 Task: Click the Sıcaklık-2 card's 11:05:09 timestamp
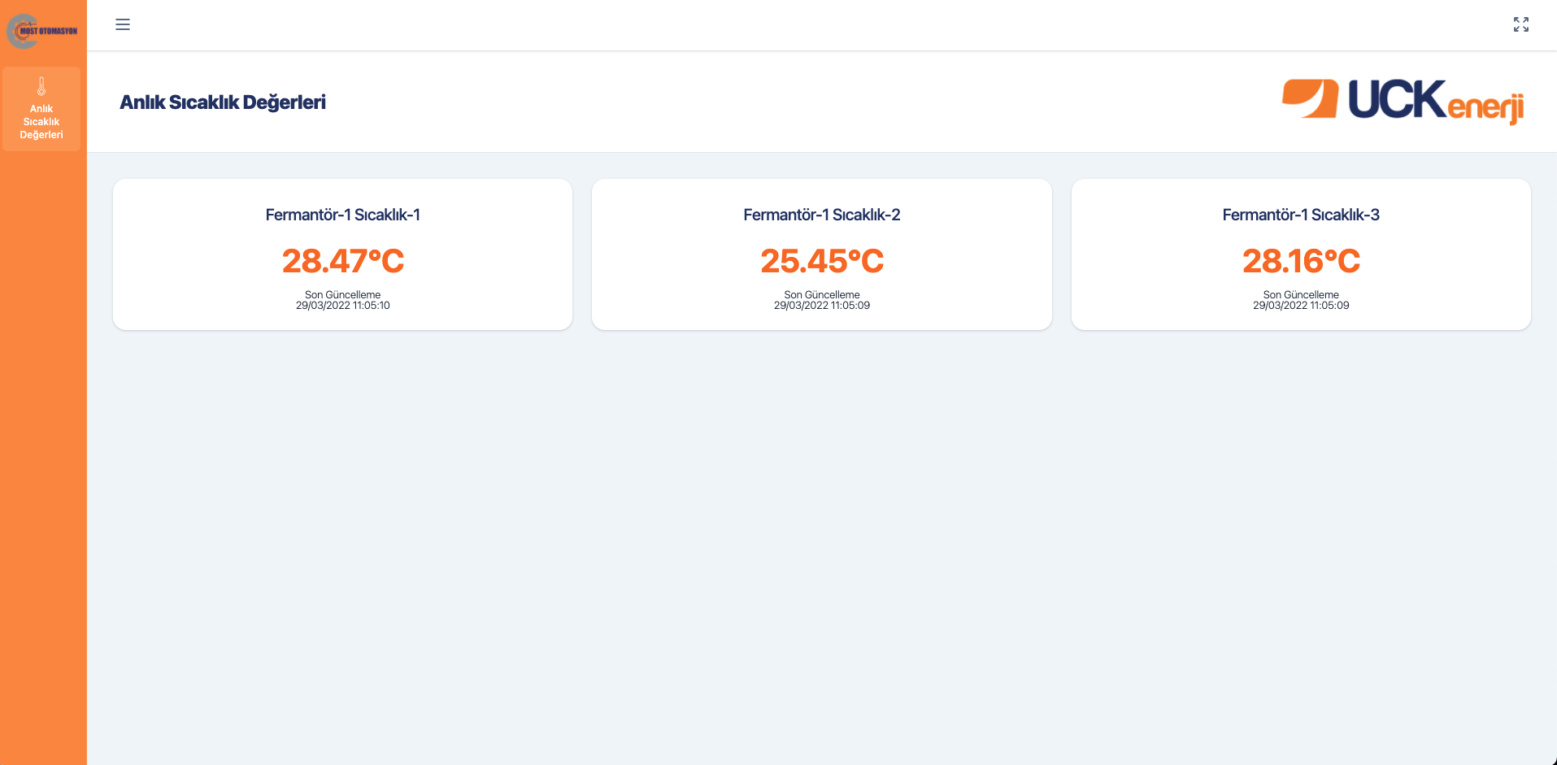(x=821, y=306)
